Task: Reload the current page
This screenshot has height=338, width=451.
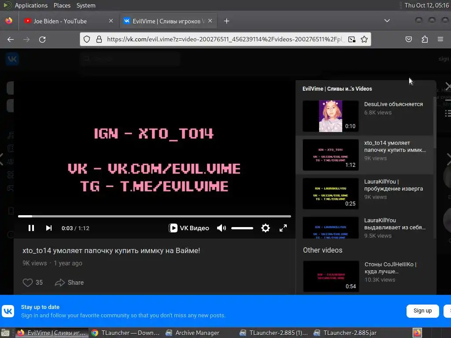Action: 42,39
